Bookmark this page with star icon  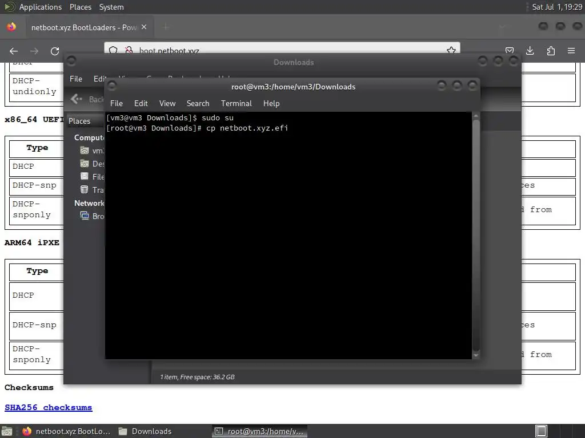tap(451, 50)
